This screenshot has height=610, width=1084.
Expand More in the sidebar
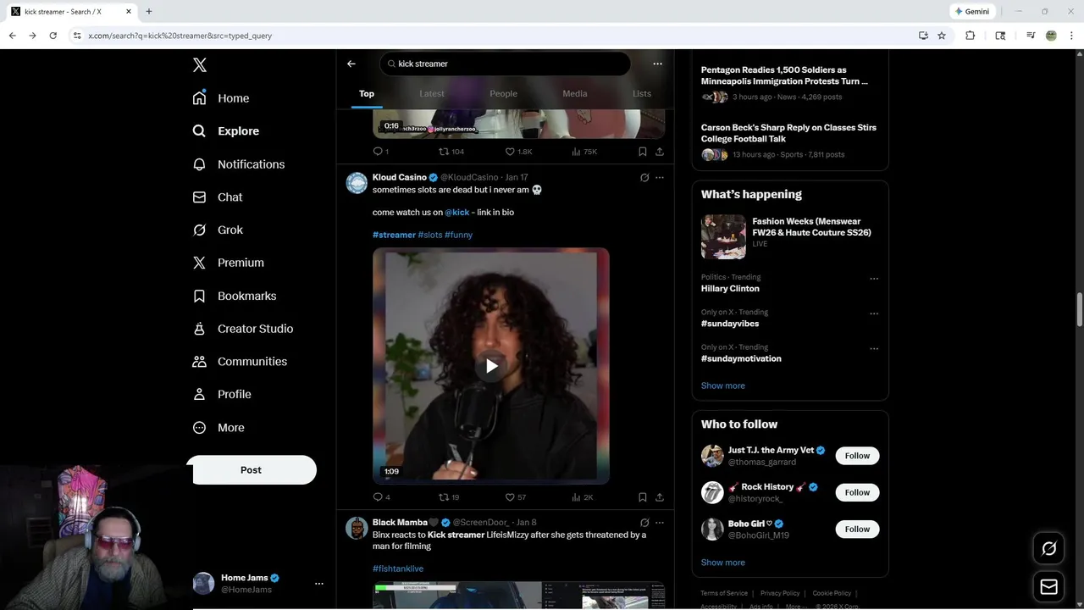click(218, 428)
